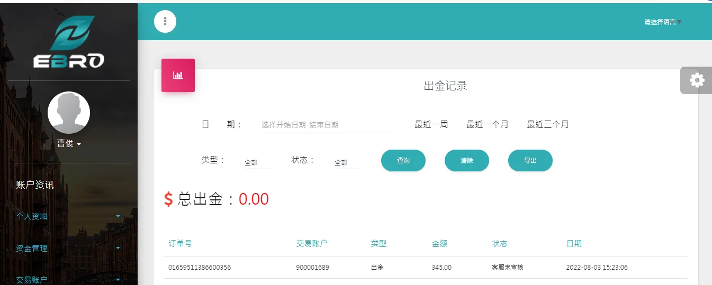Open the 类型 type dropdown
Viewport: 712px width, 285px height.
258,163
